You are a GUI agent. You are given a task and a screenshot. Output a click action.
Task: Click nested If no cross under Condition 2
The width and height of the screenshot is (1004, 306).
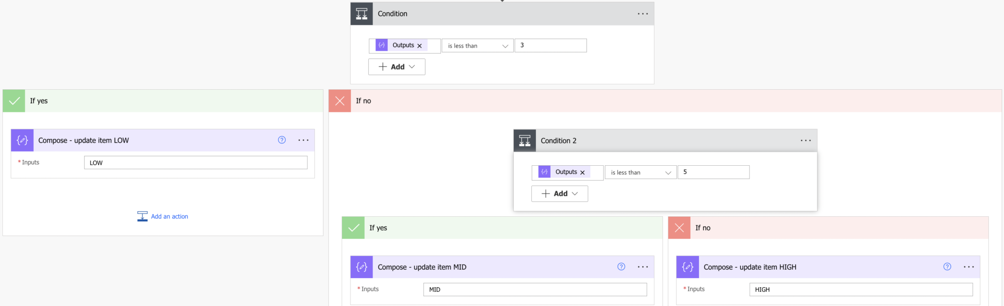pos(679,228)
